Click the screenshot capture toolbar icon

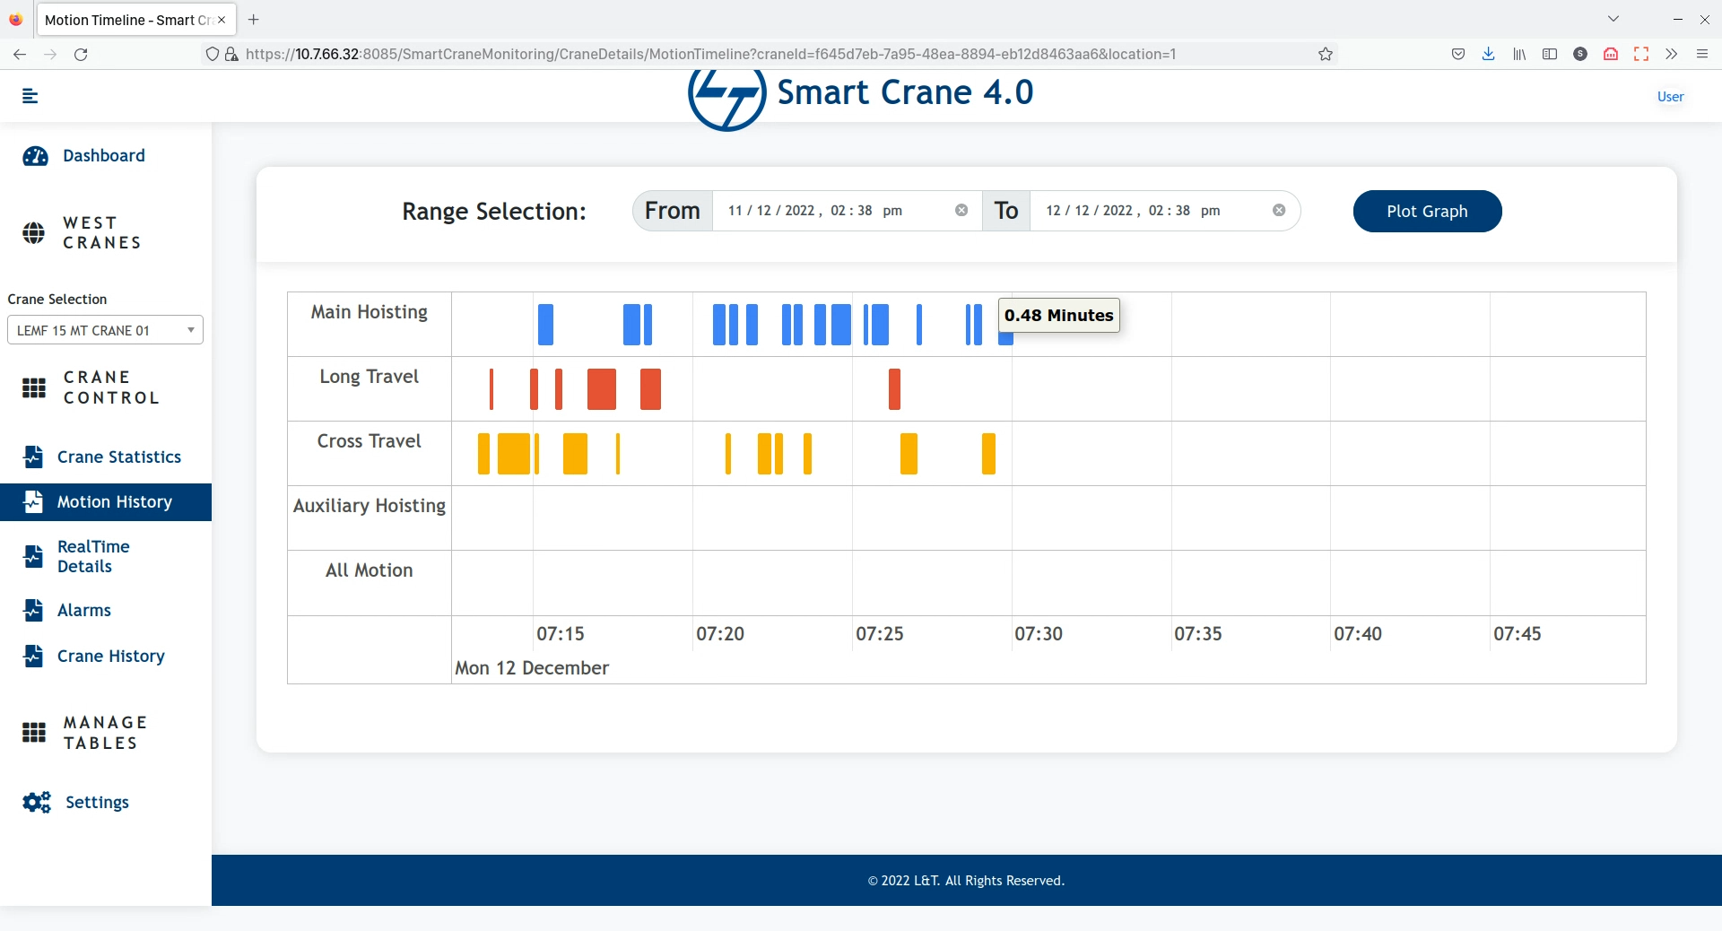(x=1641, y=54)
